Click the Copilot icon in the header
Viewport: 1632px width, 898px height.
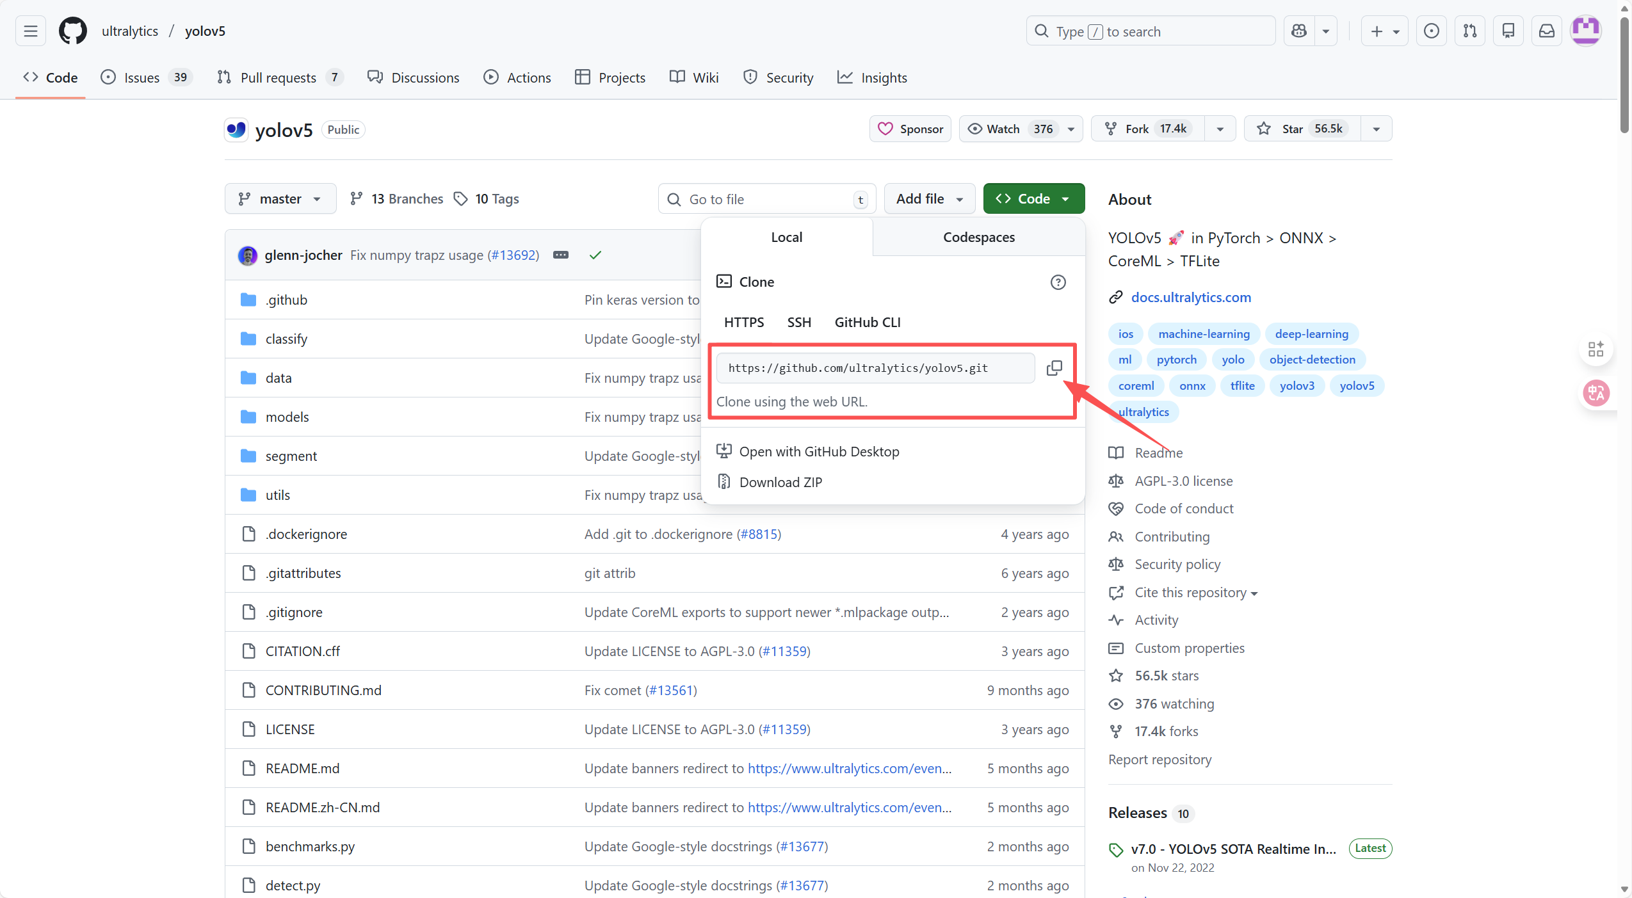point(1299,31)
